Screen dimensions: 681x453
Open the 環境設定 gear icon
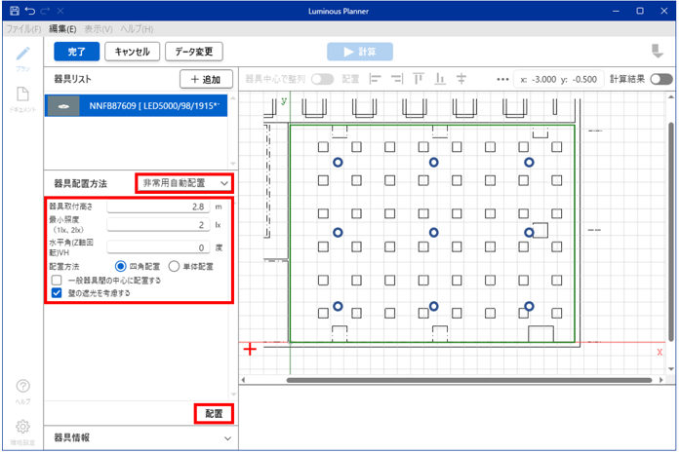21,427
